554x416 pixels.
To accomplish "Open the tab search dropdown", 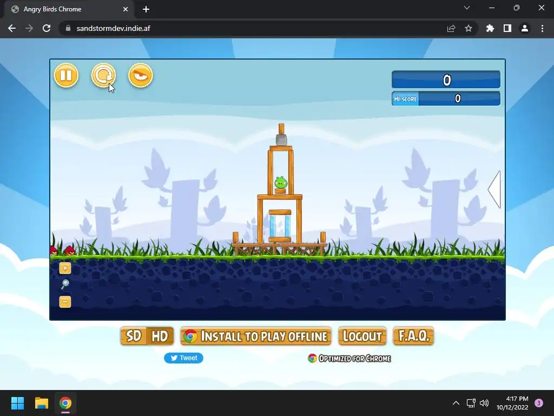I will point(467,8).
